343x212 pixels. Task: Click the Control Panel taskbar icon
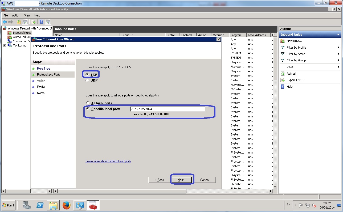point(80,205)
